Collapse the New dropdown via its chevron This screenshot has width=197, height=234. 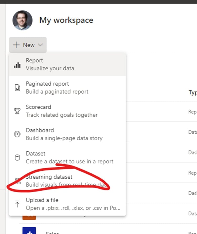click(40, 45)
